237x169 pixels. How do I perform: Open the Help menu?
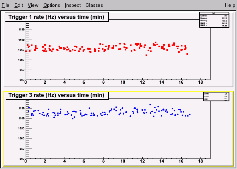[230, 5]
